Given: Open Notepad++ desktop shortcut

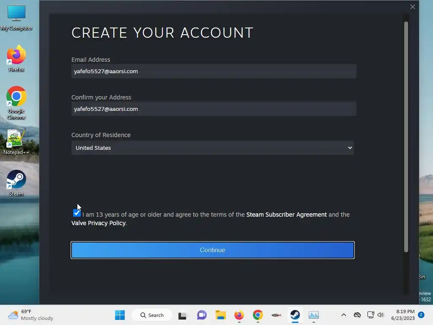Looking at the screenshot, I should pos(16,142).
